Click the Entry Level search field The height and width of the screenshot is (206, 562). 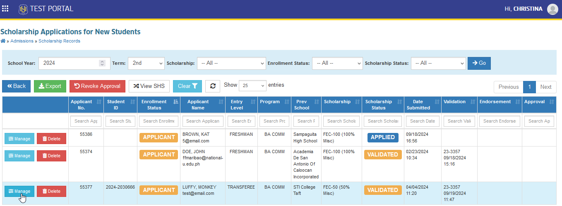click(242, 121)
